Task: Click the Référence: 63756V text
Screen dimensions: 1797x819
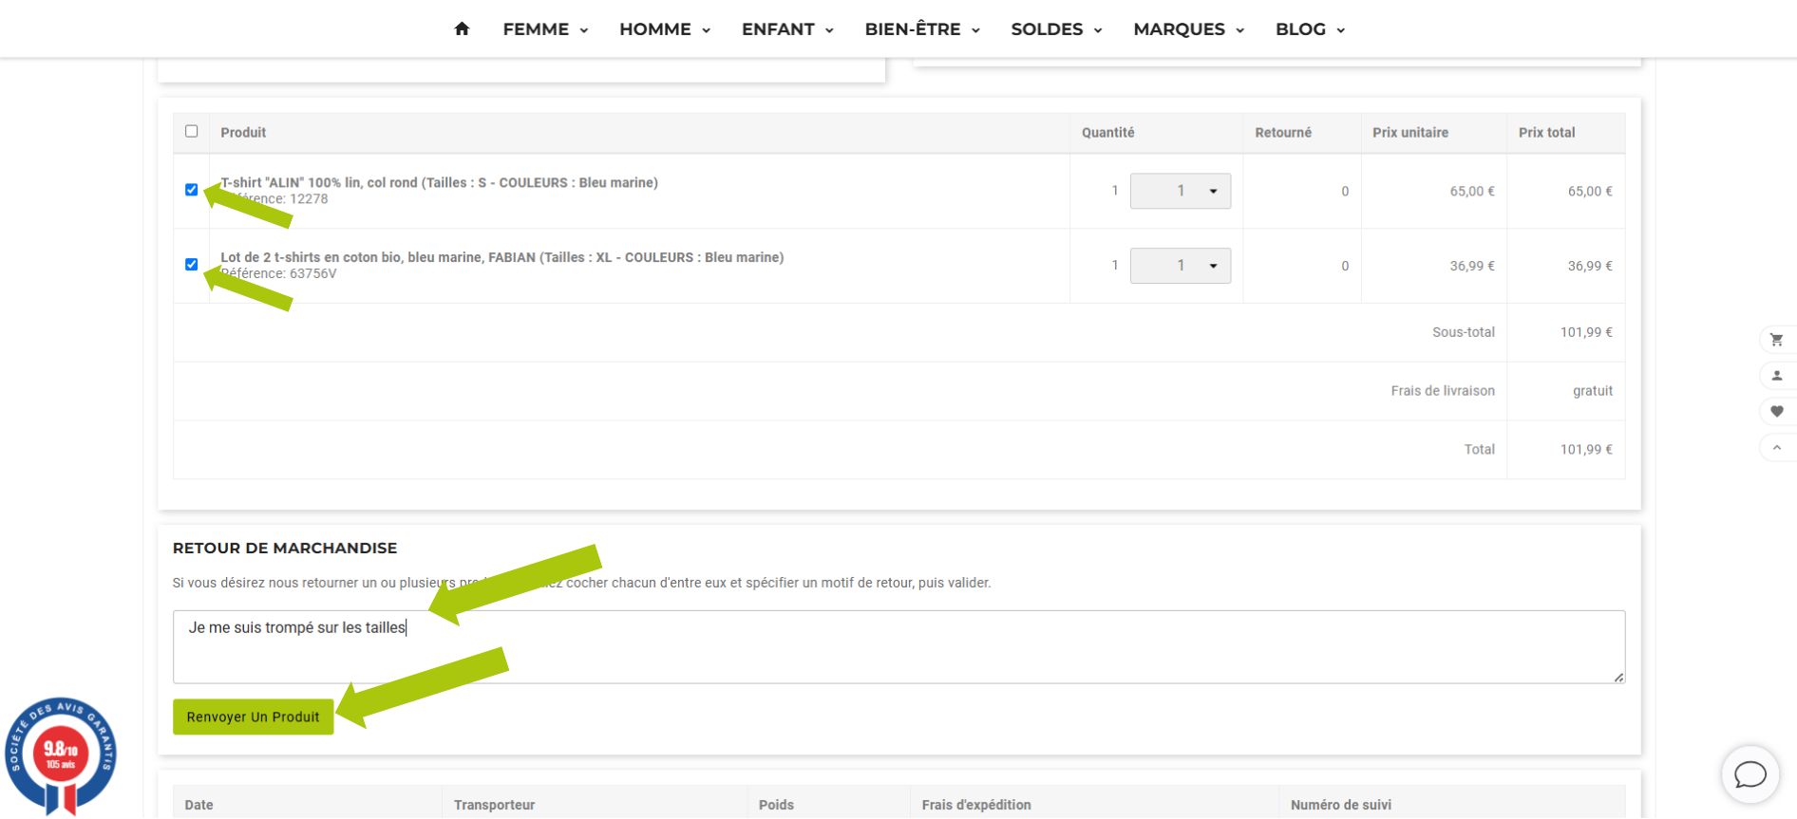Action: [278, 273]
